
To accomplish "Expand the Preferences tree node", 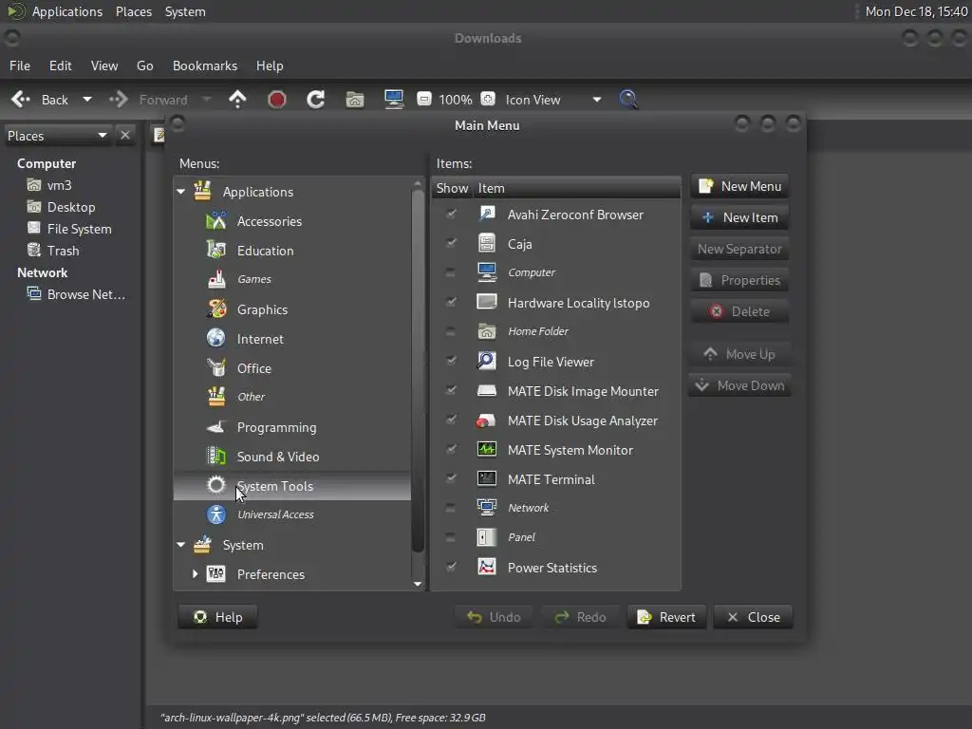I will tap(195, 574).
